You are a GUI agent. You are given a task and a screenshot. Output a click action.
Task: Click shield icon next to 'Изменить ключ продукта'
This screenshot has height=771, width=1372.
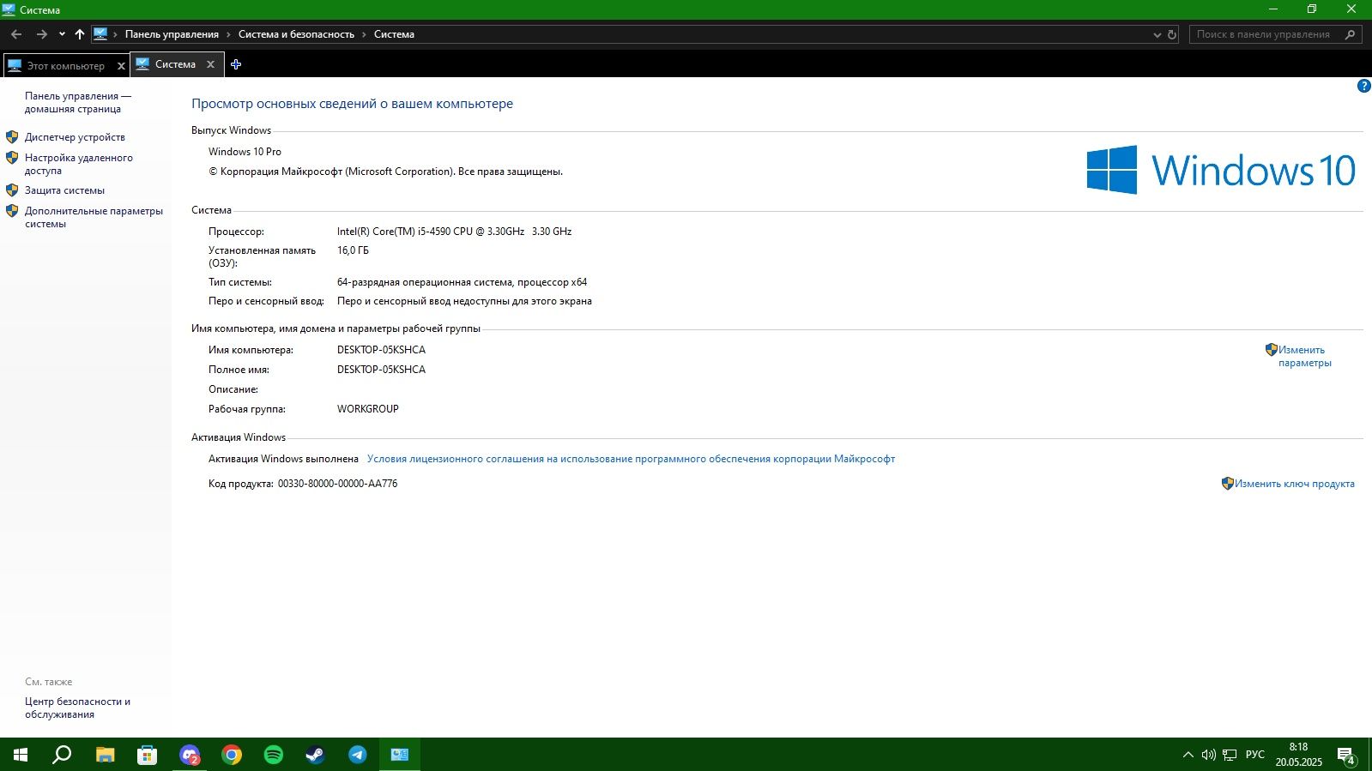pos(1228,484)
